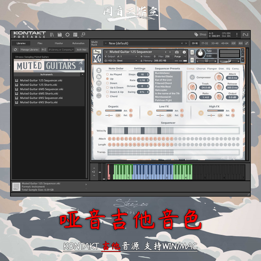The width and height of the screenshot is (261, 261).
Task: Switch to the Files tab
Action: tap(40, 43)
